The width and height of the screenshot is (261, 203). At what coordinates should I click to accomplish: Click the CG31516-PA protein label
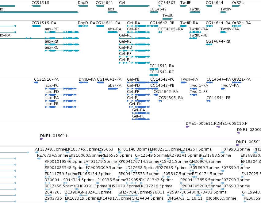[46, 79]
